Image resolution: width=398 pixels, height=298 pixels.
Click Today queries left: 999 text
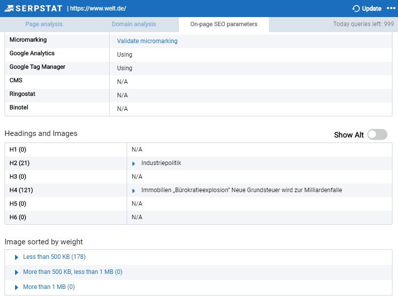pos(363,24)
